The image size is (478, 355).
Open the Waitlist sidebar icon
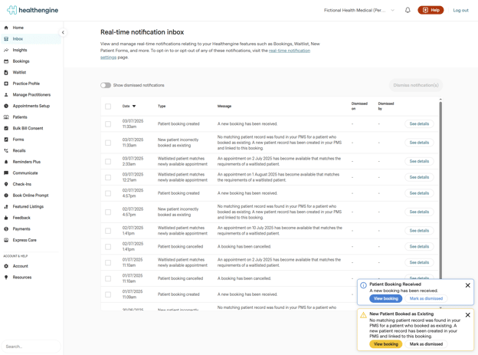point(6,72)
